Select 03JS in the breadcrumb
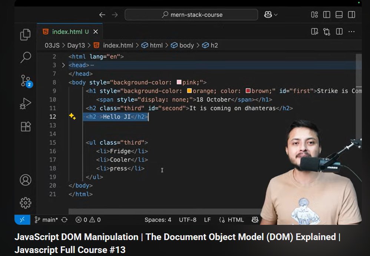 tap(52, 45)
